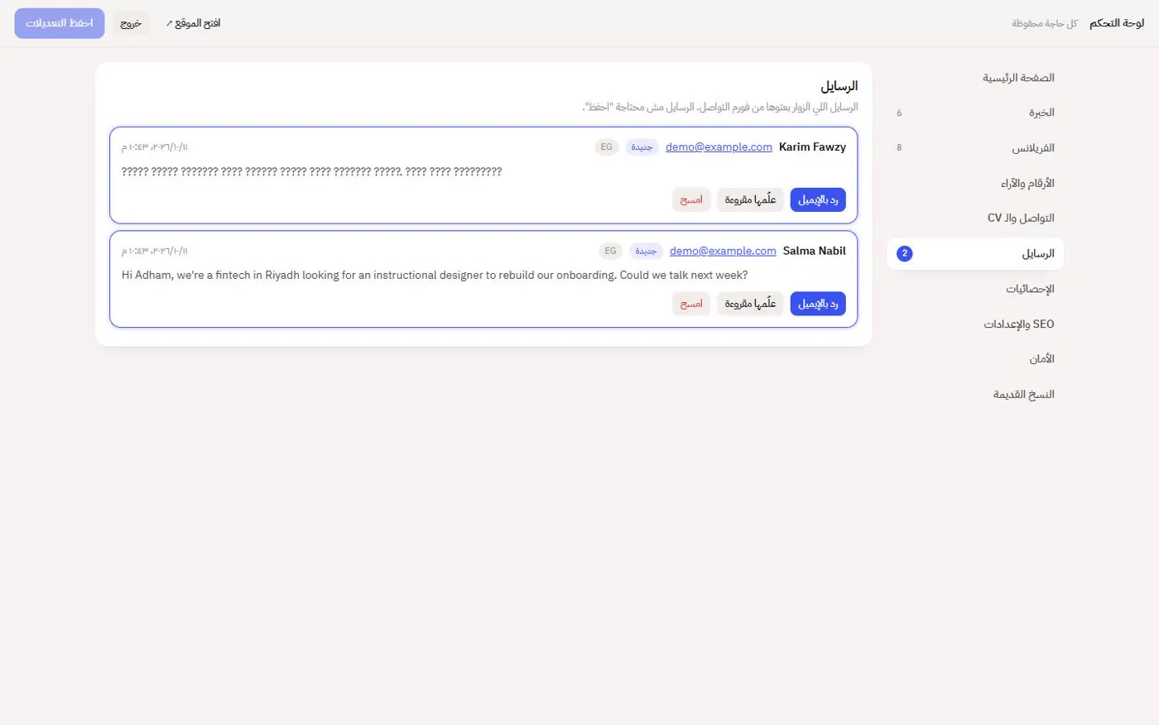The width and height of the screenshot is (1159, 725).
Task: Open الأرقام والآراء sidebar section
Action: coord(975,183)
